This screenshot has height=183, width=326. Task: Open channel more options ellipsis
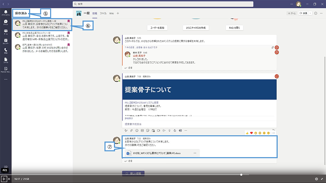coord(321,13)
